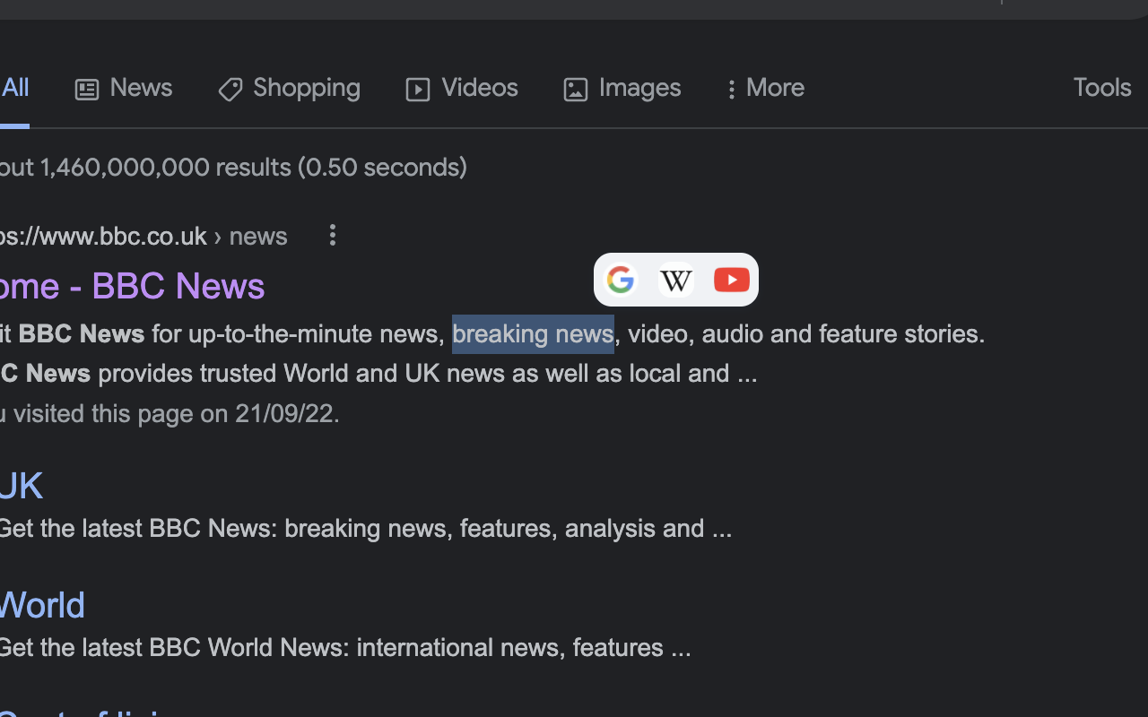Open the Home - BBC News result link
Screen dimensions: 1148x717
pos(132,287)
